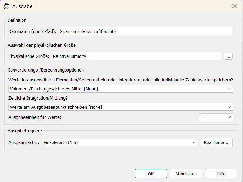243x182 pixels.
Task: Click the 'Physikalische Größe:' label
Action: (29, 56)
